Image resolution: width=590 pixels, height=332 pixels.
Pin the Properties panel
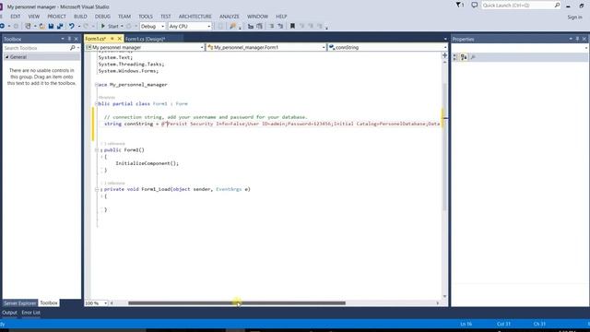[x=577, y=39]
